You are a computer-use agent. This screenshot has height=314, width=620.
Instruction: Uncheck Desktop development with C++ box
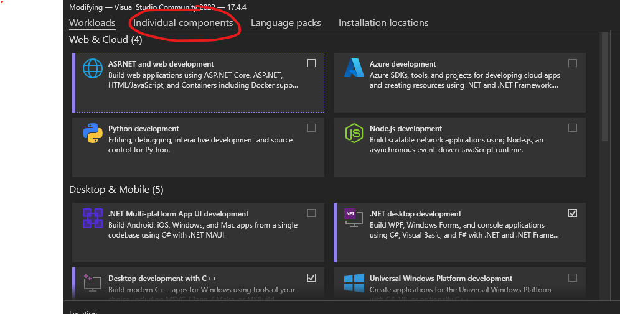point(311,278)
